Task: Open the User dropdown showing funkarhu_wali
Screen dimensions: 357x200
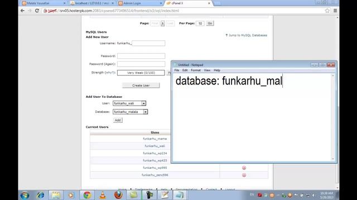Action: point(129,103)
